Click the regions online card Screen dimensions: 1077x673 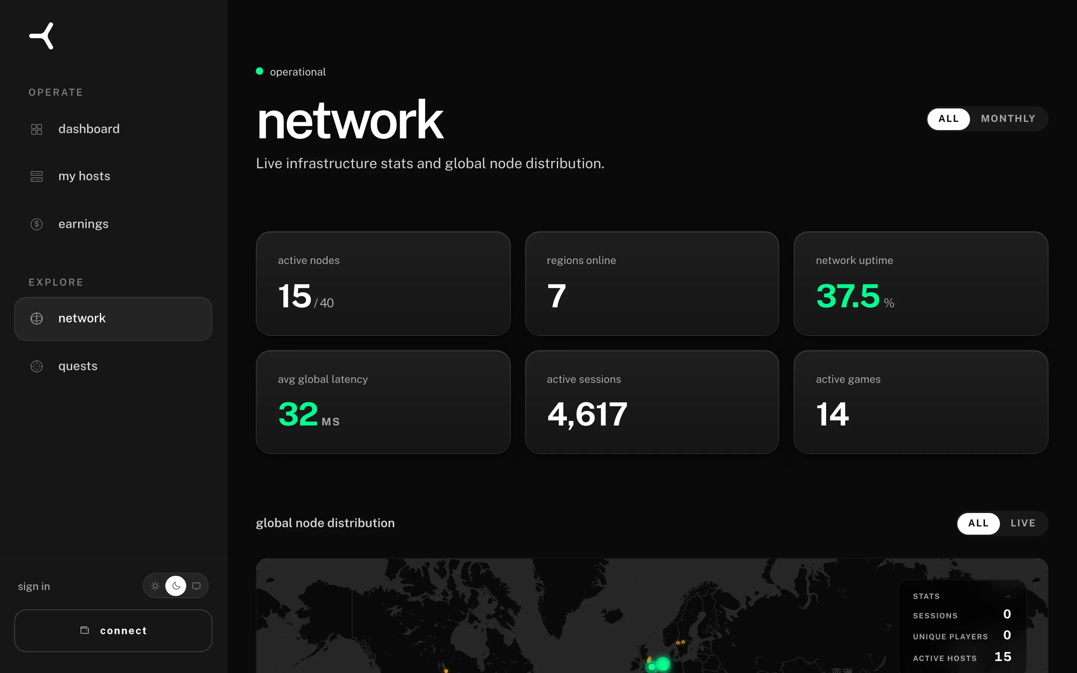(651, 283)
